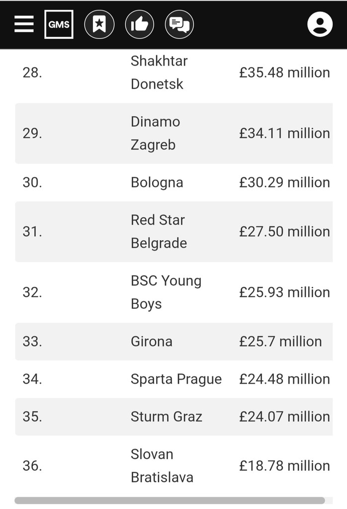
Task: Select the Sturm Graz entry
Action: pyautogui.click(x=167, y=417)
